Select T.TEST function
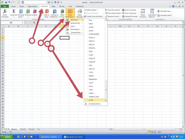 94,72
